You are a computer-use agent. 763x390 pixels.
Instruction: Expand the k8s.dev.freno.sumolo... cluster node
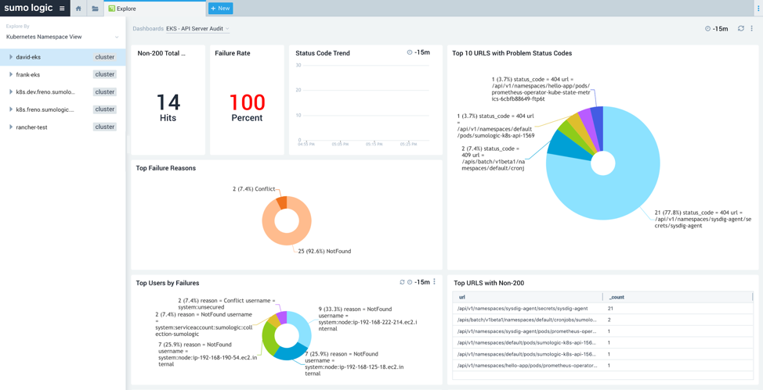[x=11, y=91]
